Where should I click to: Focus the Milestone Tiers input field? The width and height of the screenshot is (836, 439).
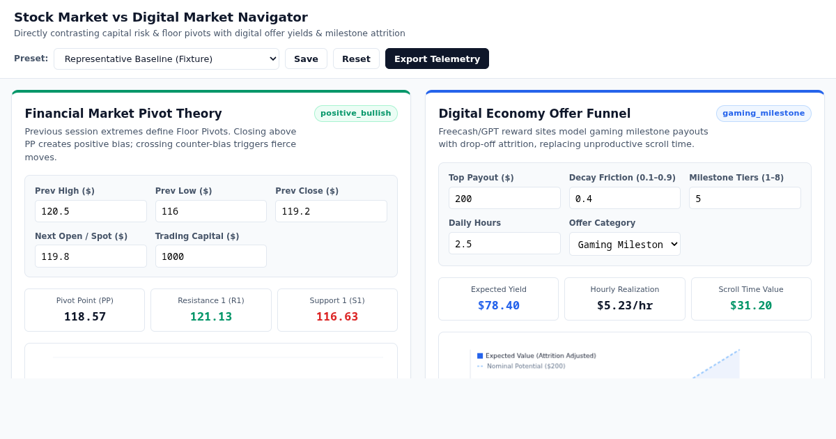(x=745, y=198)
